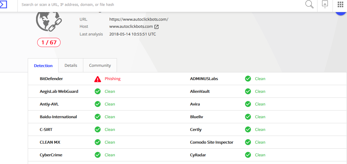Click the Clean result for Certly
Viewport: 347px width, 164px height.
(260, 129)
